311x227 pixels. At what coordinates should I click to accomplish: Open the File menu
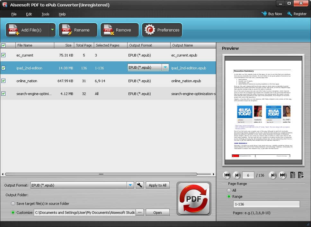point(14,14)
